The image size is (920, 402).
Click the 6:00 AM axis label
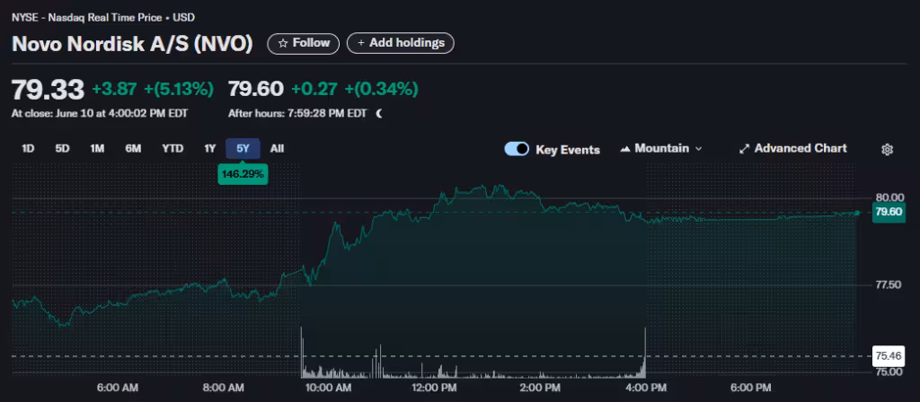[118, 388]
